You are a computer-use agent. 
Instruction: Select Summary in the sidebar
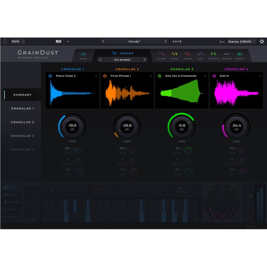(22, 95)
